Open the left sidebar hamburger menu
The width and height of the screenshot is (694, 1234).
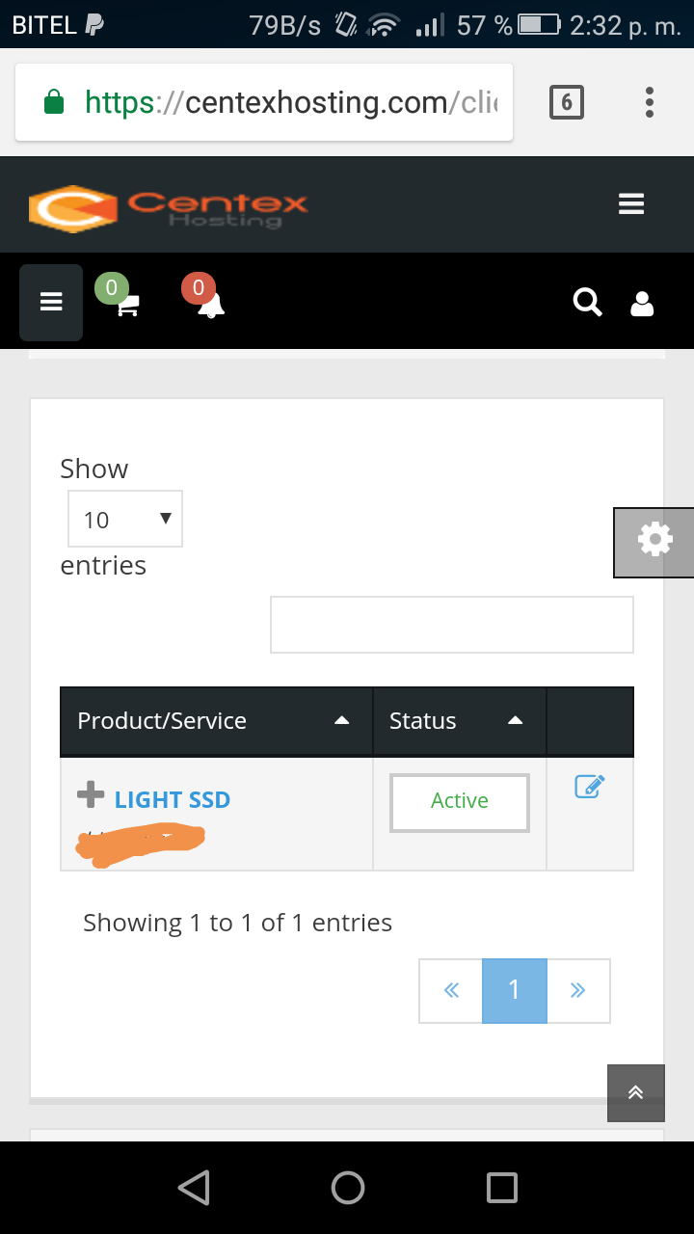[51, 303]
